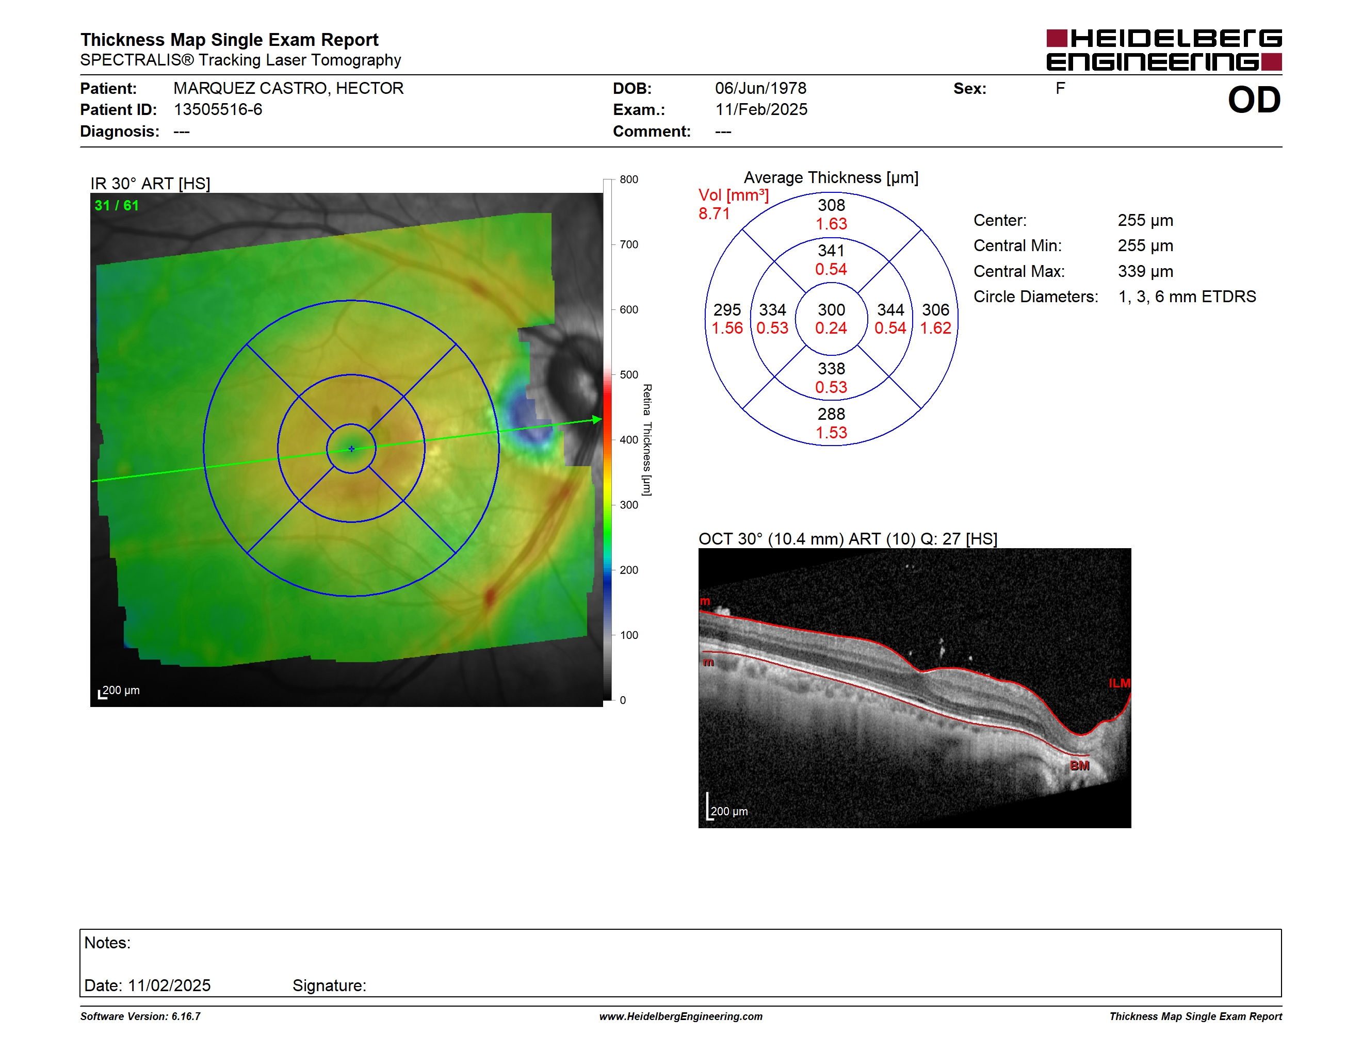Click outer superior thickness 308
The height and width of the screenshot is (1052, 1362).
831,205
